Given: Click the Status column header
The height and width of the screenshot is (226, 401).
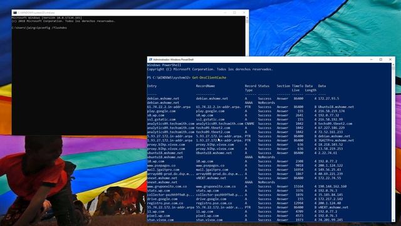Looking at the screenshot, I should click(264, 86).
